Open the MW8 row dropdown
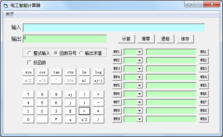This screenshot has width=223, height=137. [140, 111]
